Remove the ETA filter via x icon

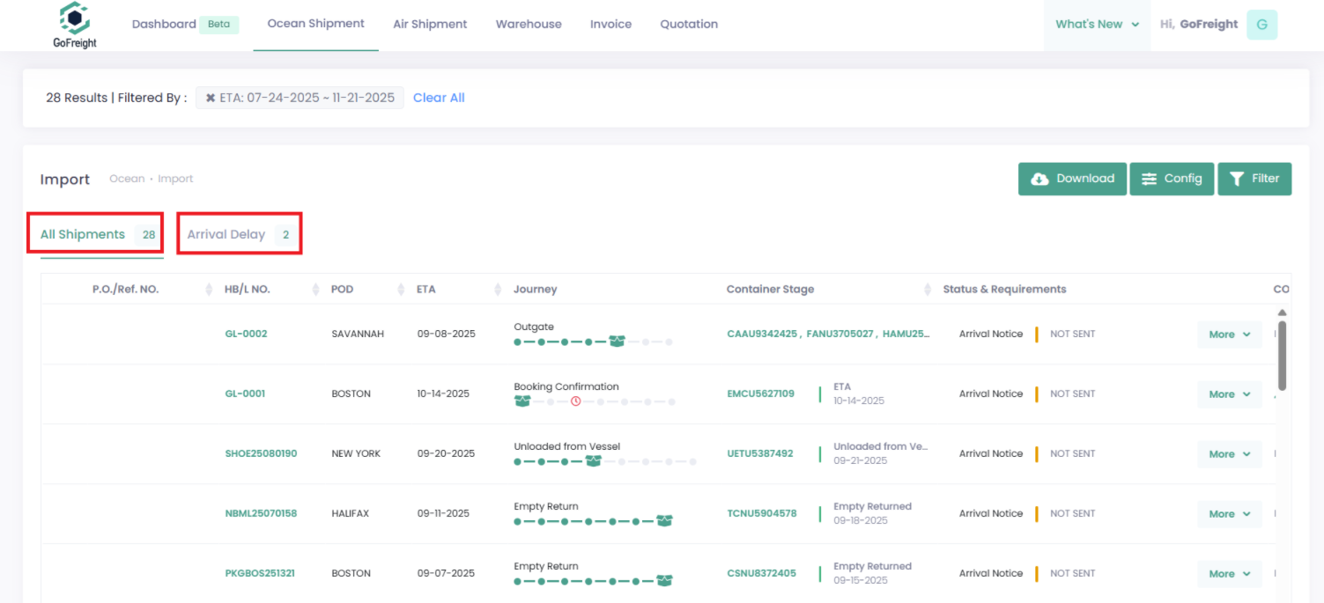coord(211,98)
